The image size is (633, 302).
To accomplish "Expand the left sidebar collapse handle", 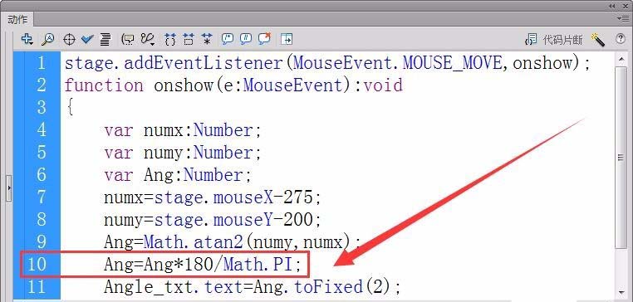I will pos(9,188).
